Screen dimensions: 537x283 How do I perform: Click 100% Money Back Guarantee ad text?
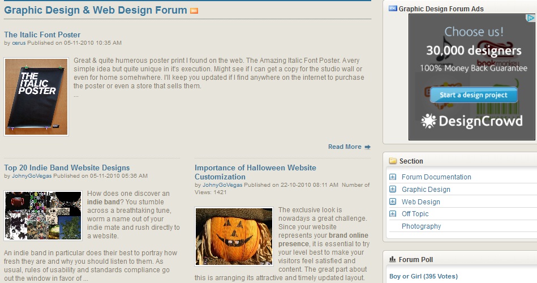pos(474,68)
